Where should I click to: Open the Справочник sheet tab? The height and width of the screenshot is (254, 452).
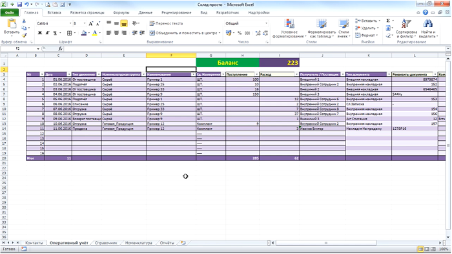106,243
